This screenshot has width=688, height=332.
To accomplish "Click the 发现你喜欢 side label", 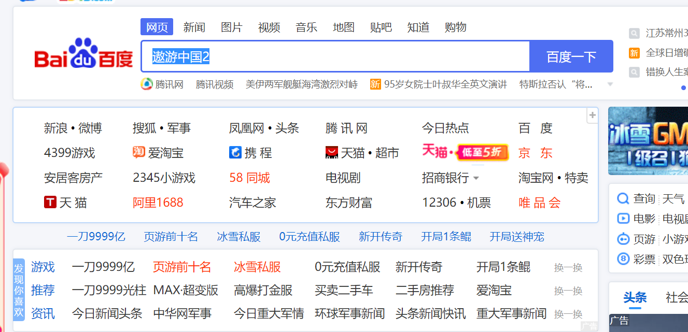I will pos(19,290).
